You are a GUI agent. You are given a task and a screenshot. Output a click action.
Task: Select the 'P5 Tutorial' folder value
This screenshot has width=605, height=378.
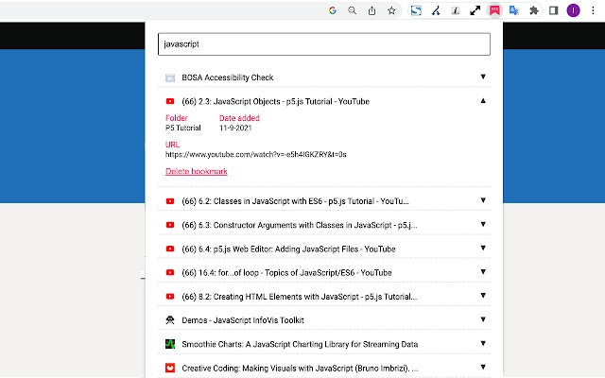pos(183,129)
